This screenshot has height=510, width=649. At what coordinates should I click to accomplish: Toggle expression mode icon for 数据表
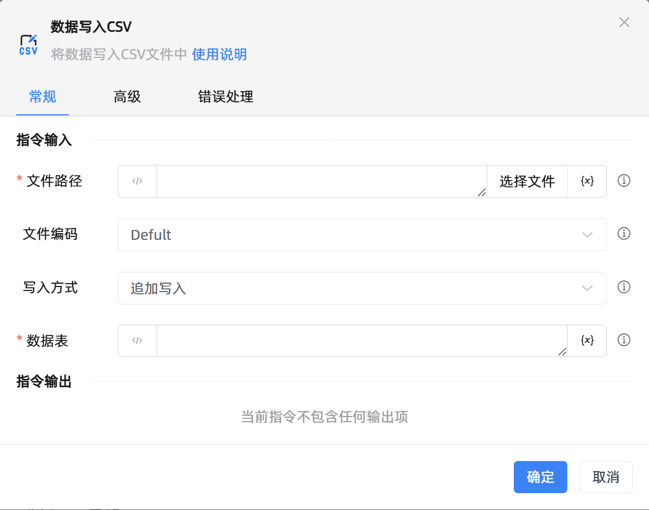(x=137, y=341)
